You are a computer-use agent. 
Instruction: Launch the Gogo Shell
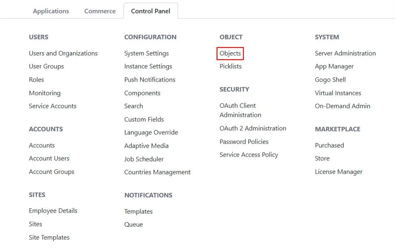[x=330, y=79]
